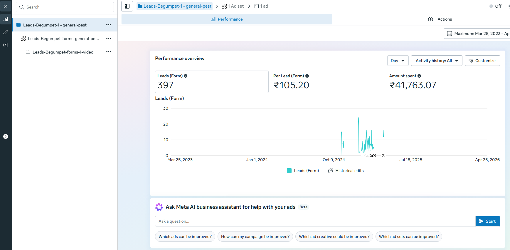This screenshot has height=250, width=510.
Task: Open the charts view icon in left rail
Action: click(x=6, y=19)
